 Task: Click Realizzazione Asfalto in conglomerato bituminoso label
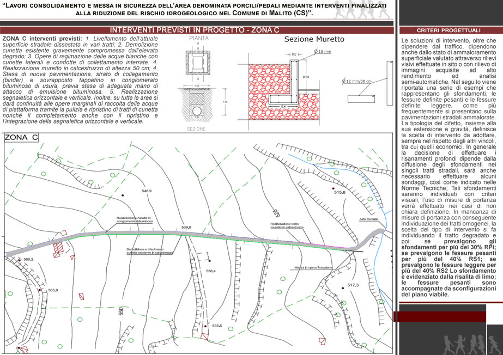coord(135,219)
